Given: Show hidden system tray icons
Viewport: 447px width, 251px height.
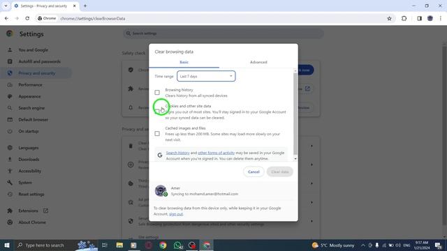Looking at the screenshot, I should pos(363,245).
